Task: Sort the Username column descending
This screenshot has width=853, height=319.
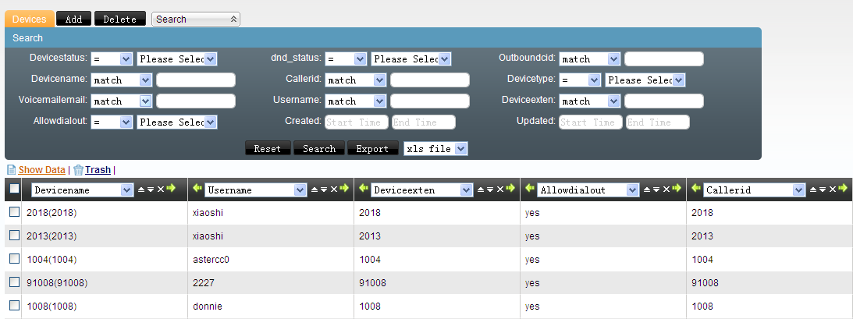Action: pyautogui.click(x=324, y=189)
